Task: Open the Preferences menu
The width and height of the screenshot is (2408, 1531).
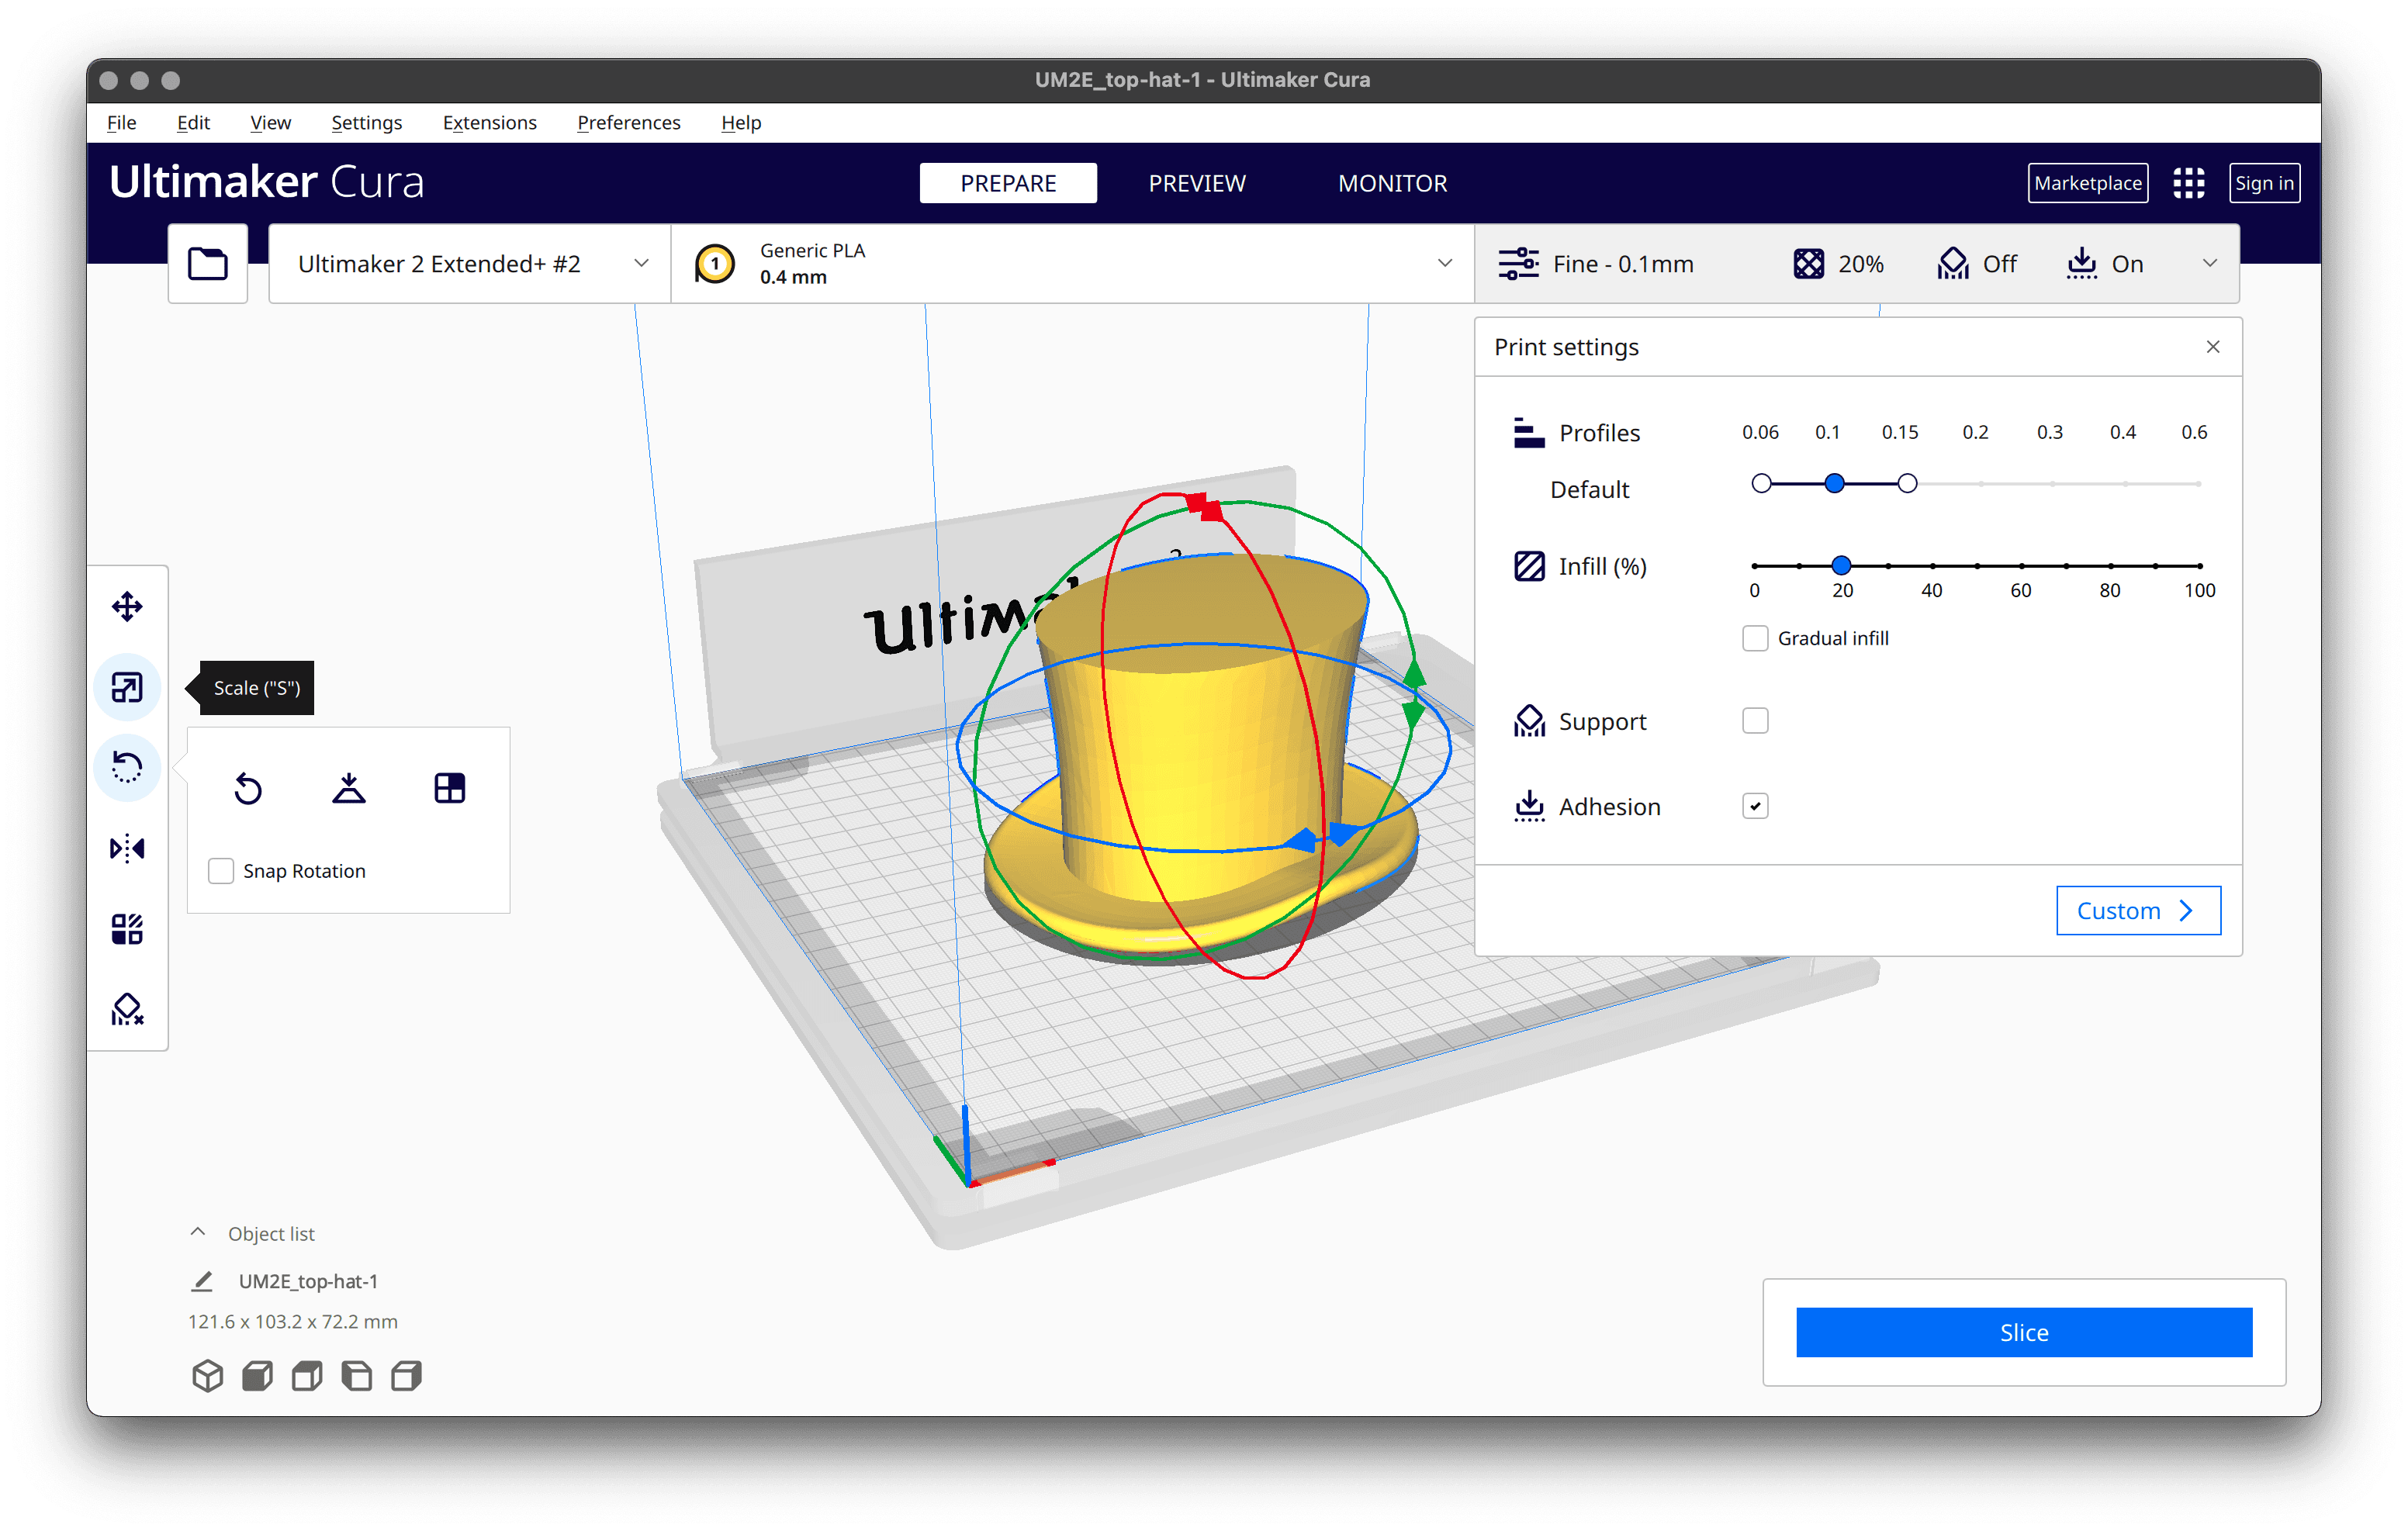Action: pyautogui.click(x=628, y=122)
